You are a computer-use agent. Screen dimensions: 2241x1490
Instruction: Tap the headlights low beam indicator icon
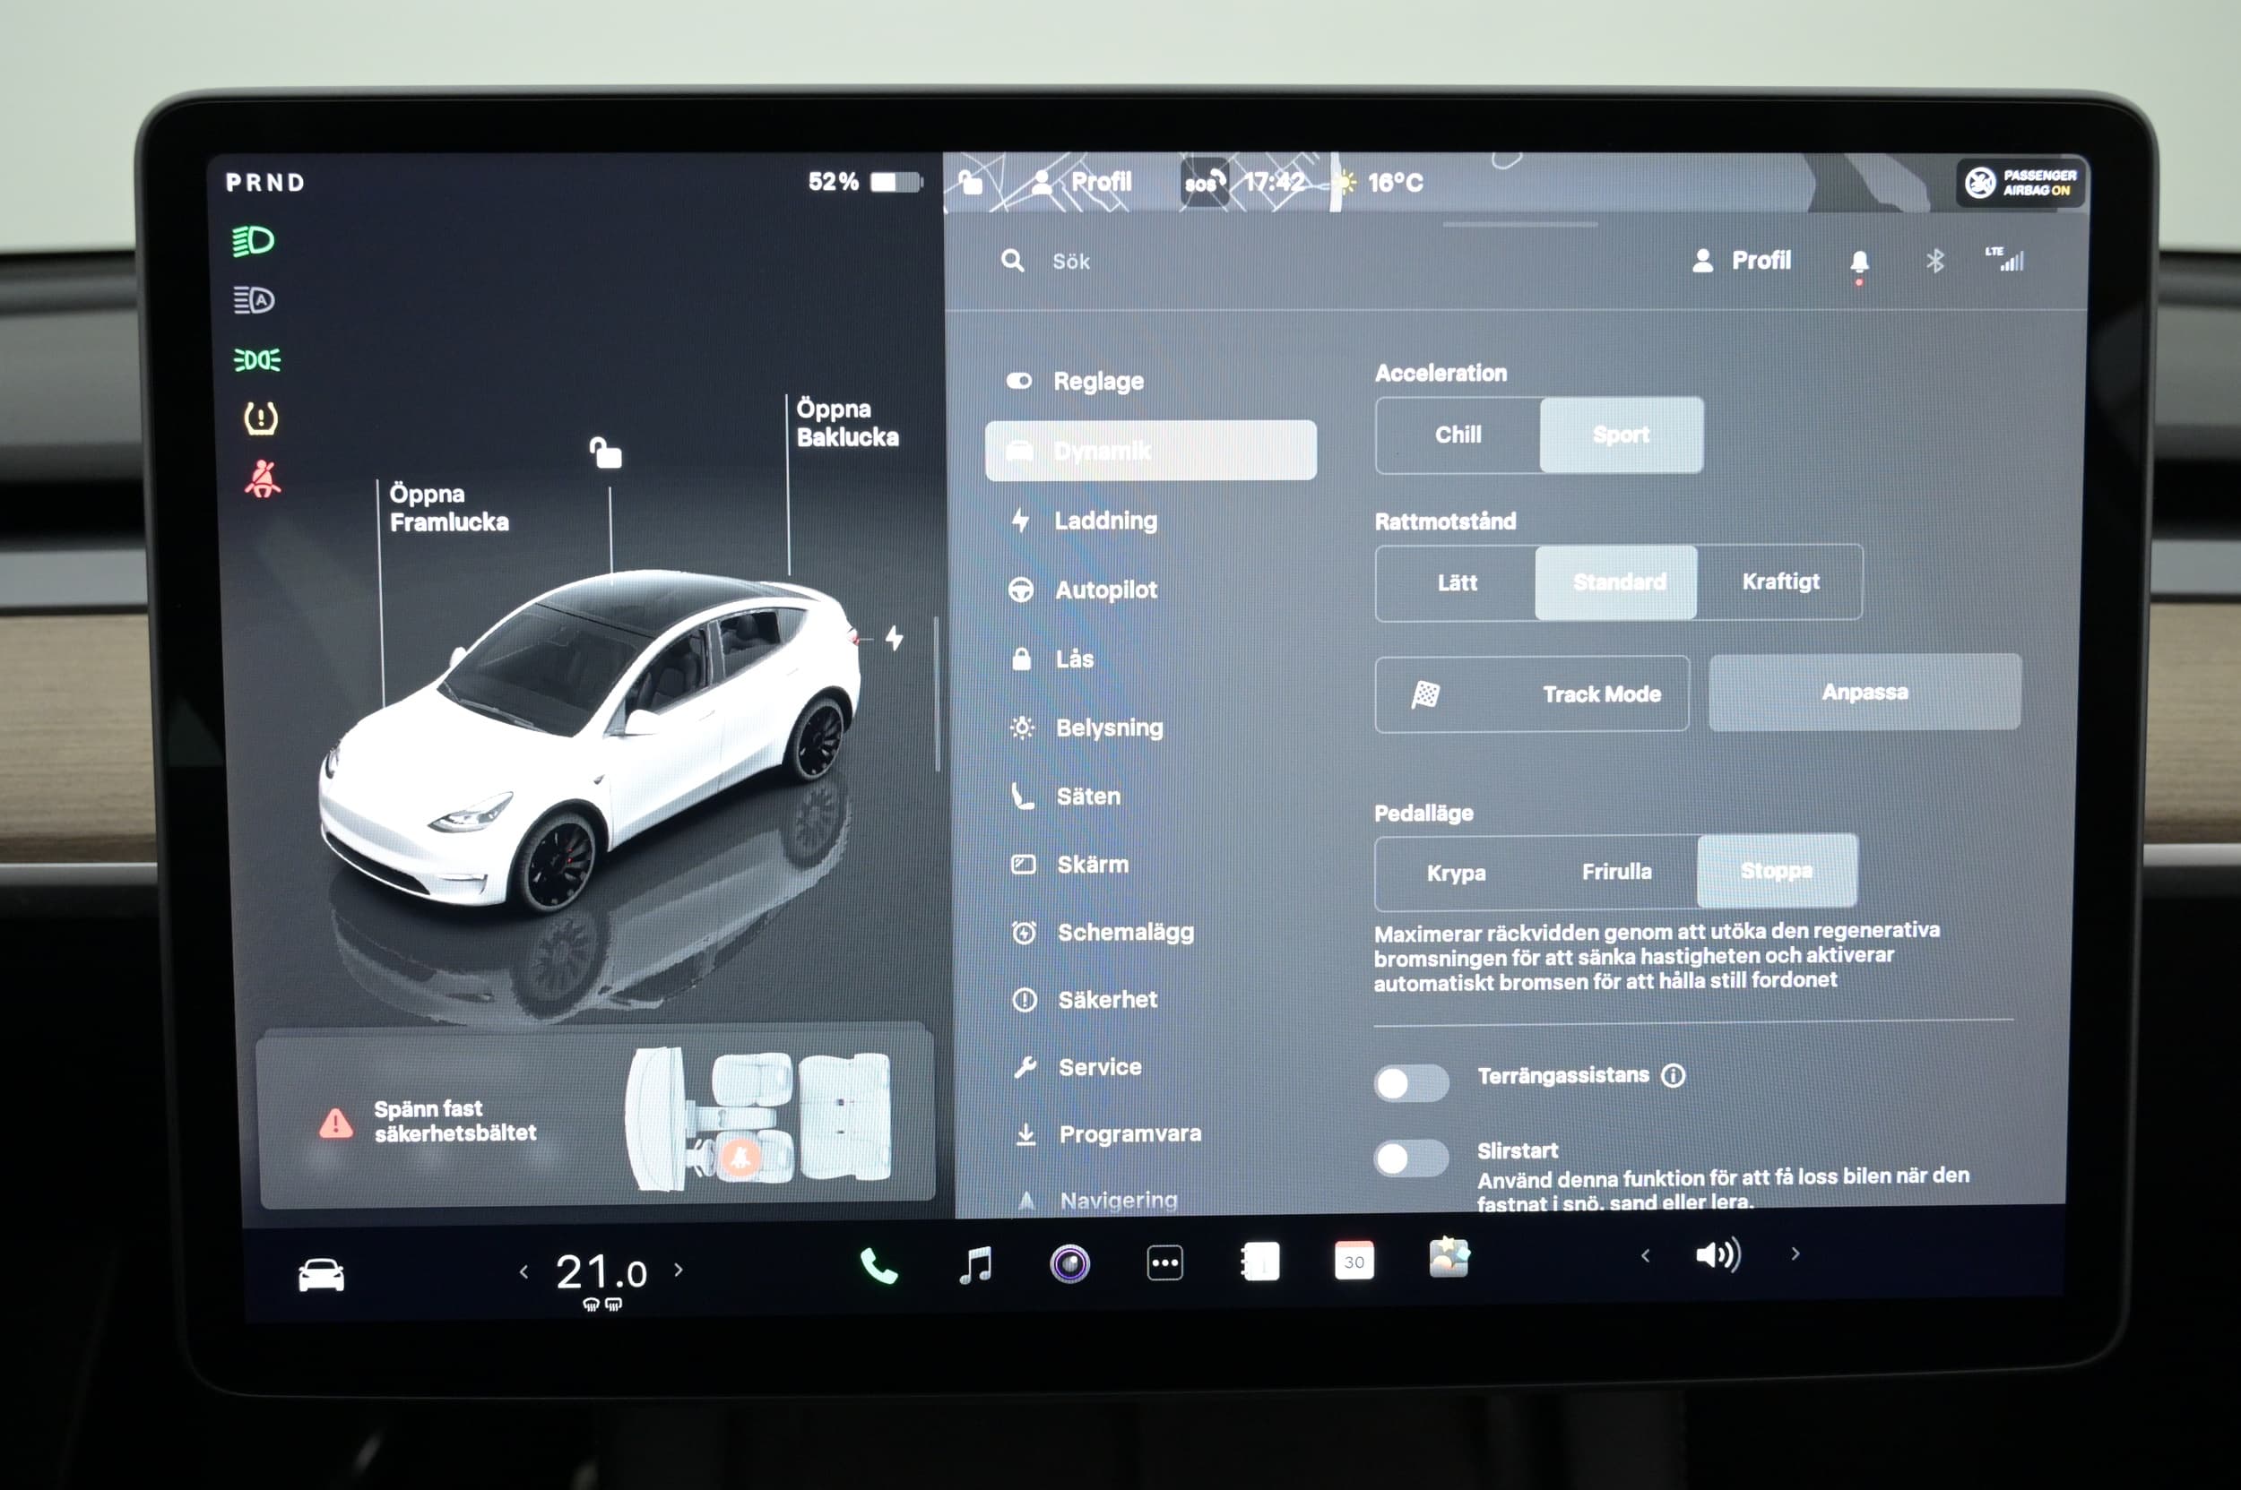pyautogui.click(x=254, y=241)
